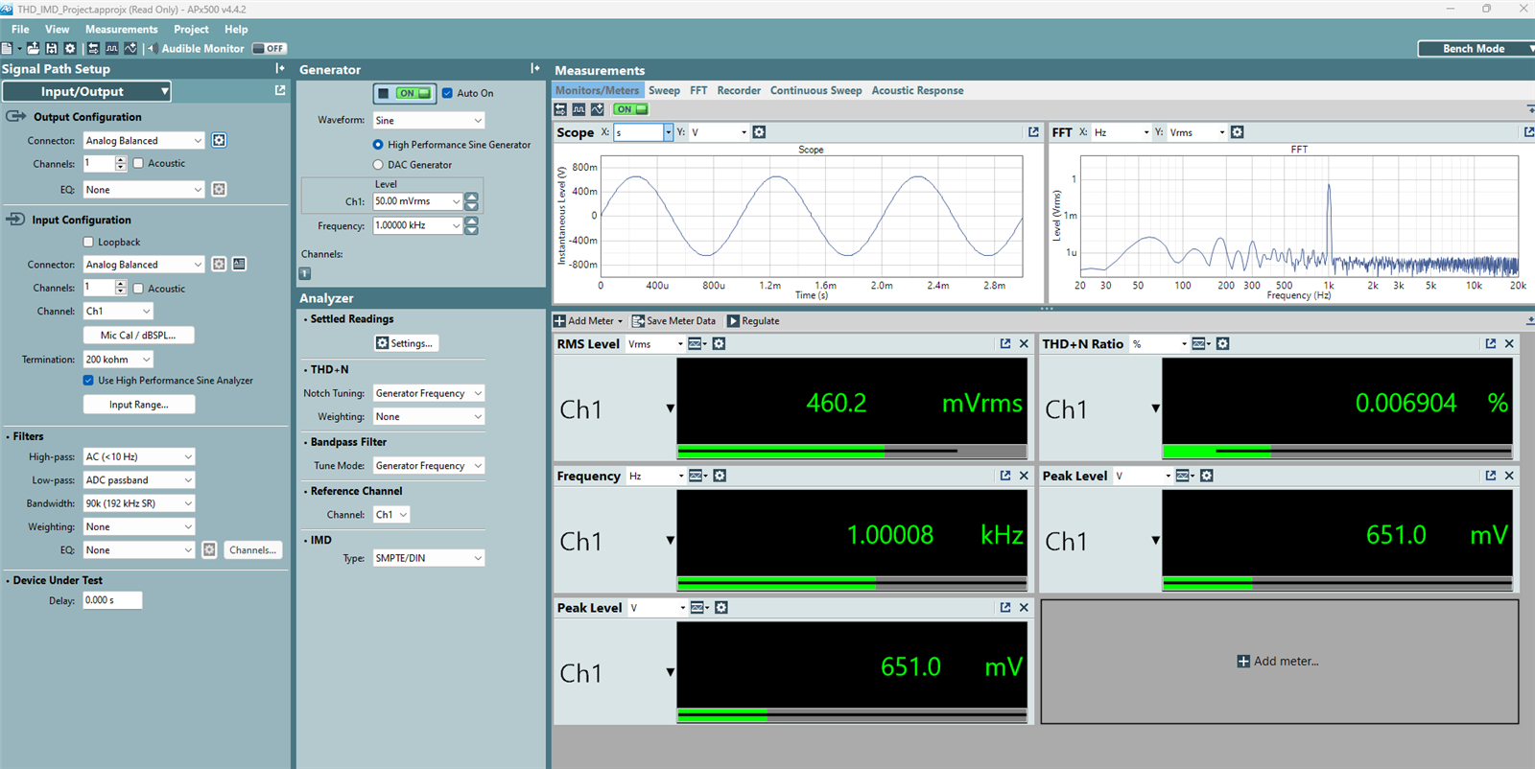Toggle the Monitors/Meters ON switch
This screenshot has width=1535, height=769.
630,109
